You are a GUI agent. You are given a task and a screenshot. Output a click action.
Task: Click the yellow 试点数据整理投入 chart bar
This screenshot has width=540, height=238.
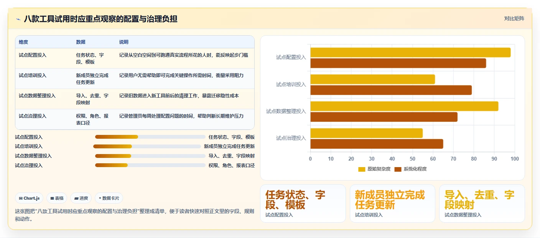(404, 106)
